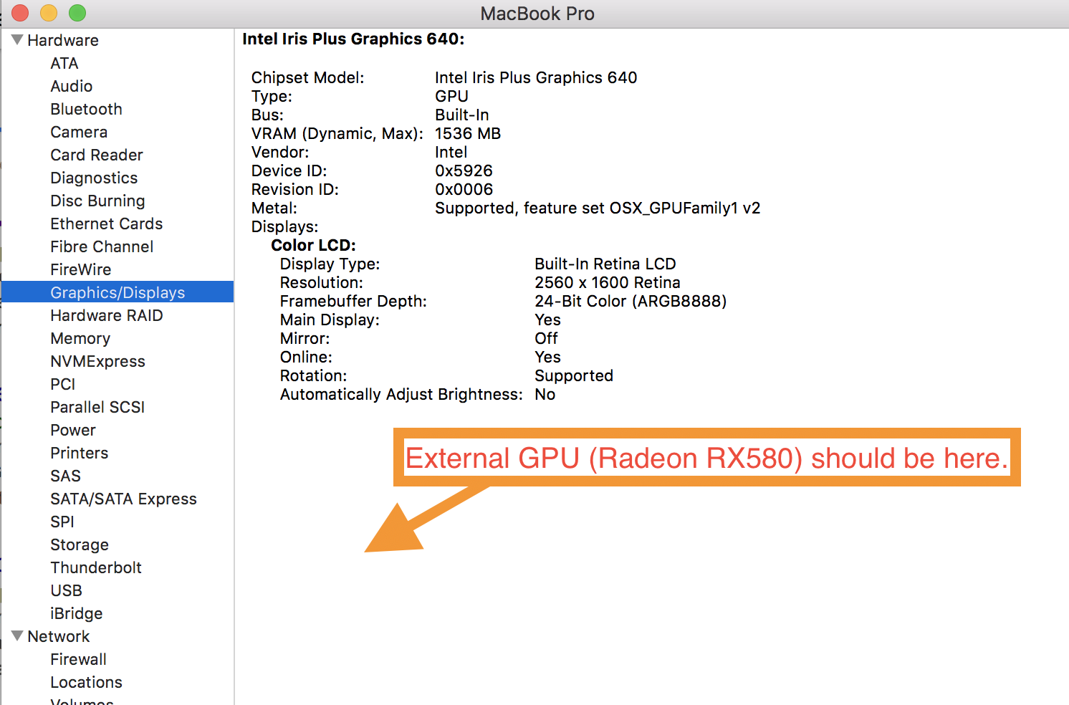Select ATA in the sidebar

pyautogui.click(x=64, y=63)
